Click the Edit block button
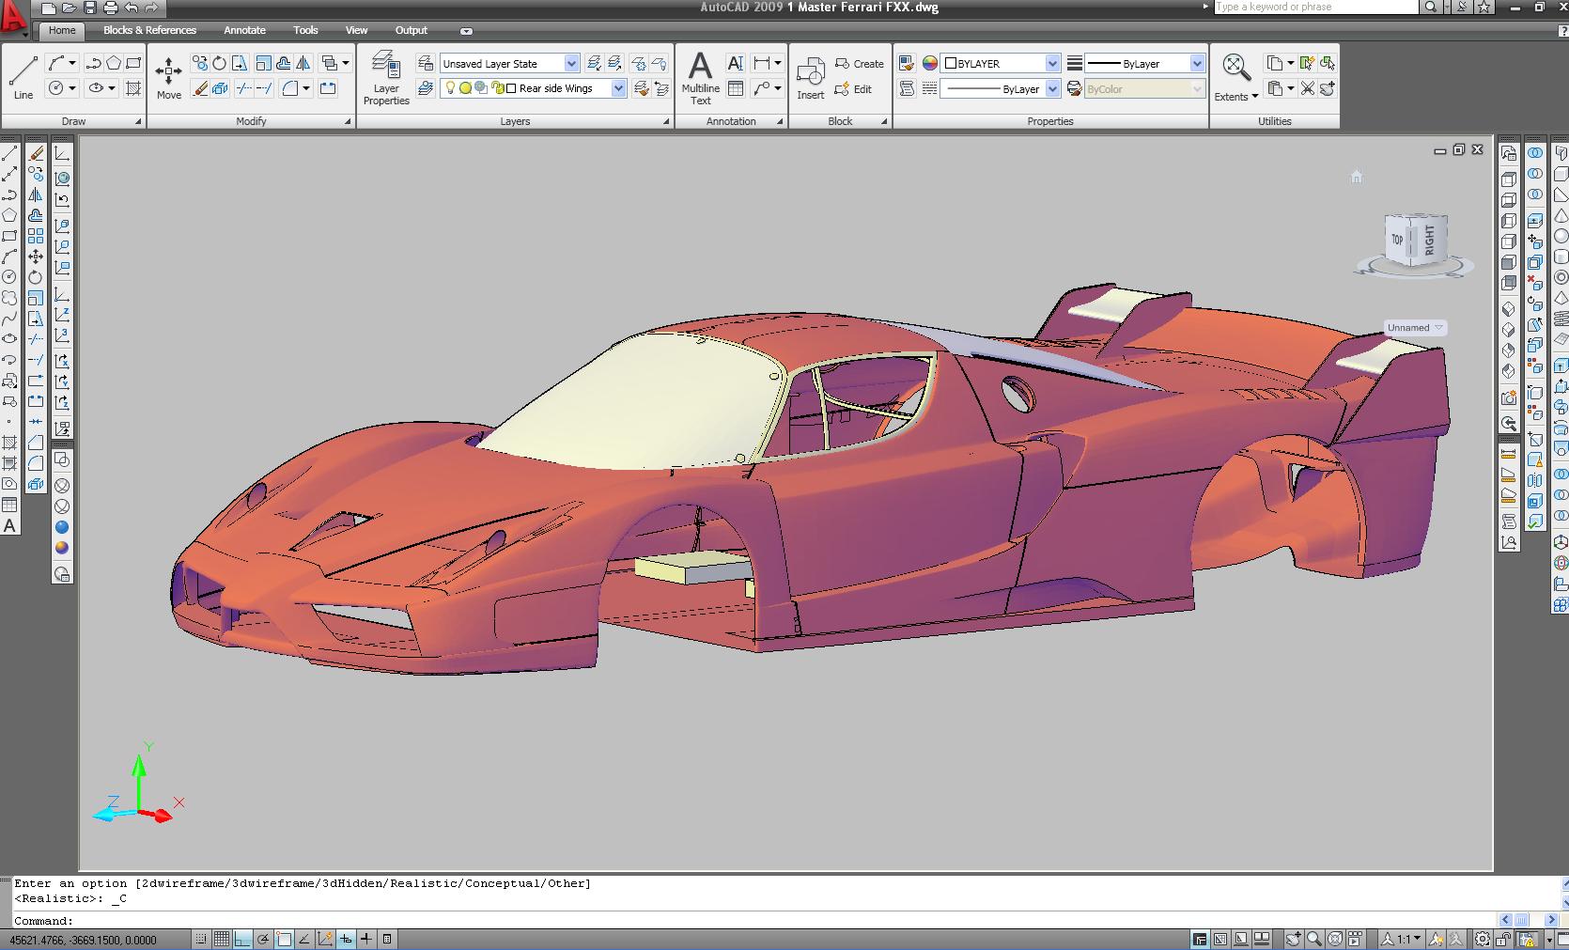 click(854, 89)
